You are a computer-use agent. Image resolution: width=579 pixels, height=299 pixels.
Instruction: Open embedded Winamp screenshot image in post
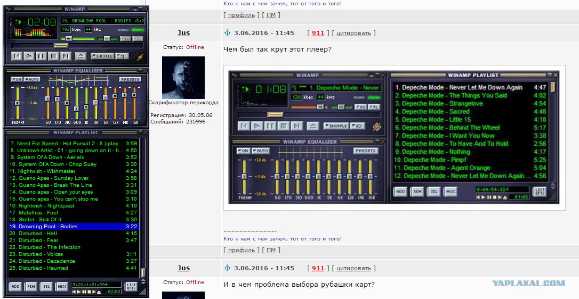point(394,138)
